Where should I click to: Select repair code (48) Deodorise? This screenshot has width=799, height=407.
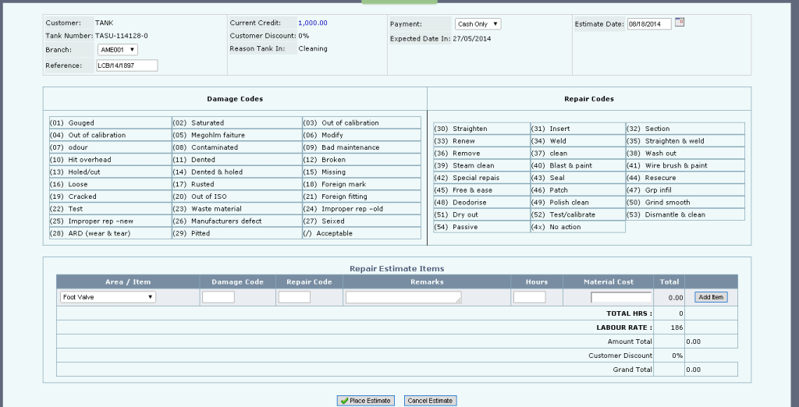(x=482, y=202)
